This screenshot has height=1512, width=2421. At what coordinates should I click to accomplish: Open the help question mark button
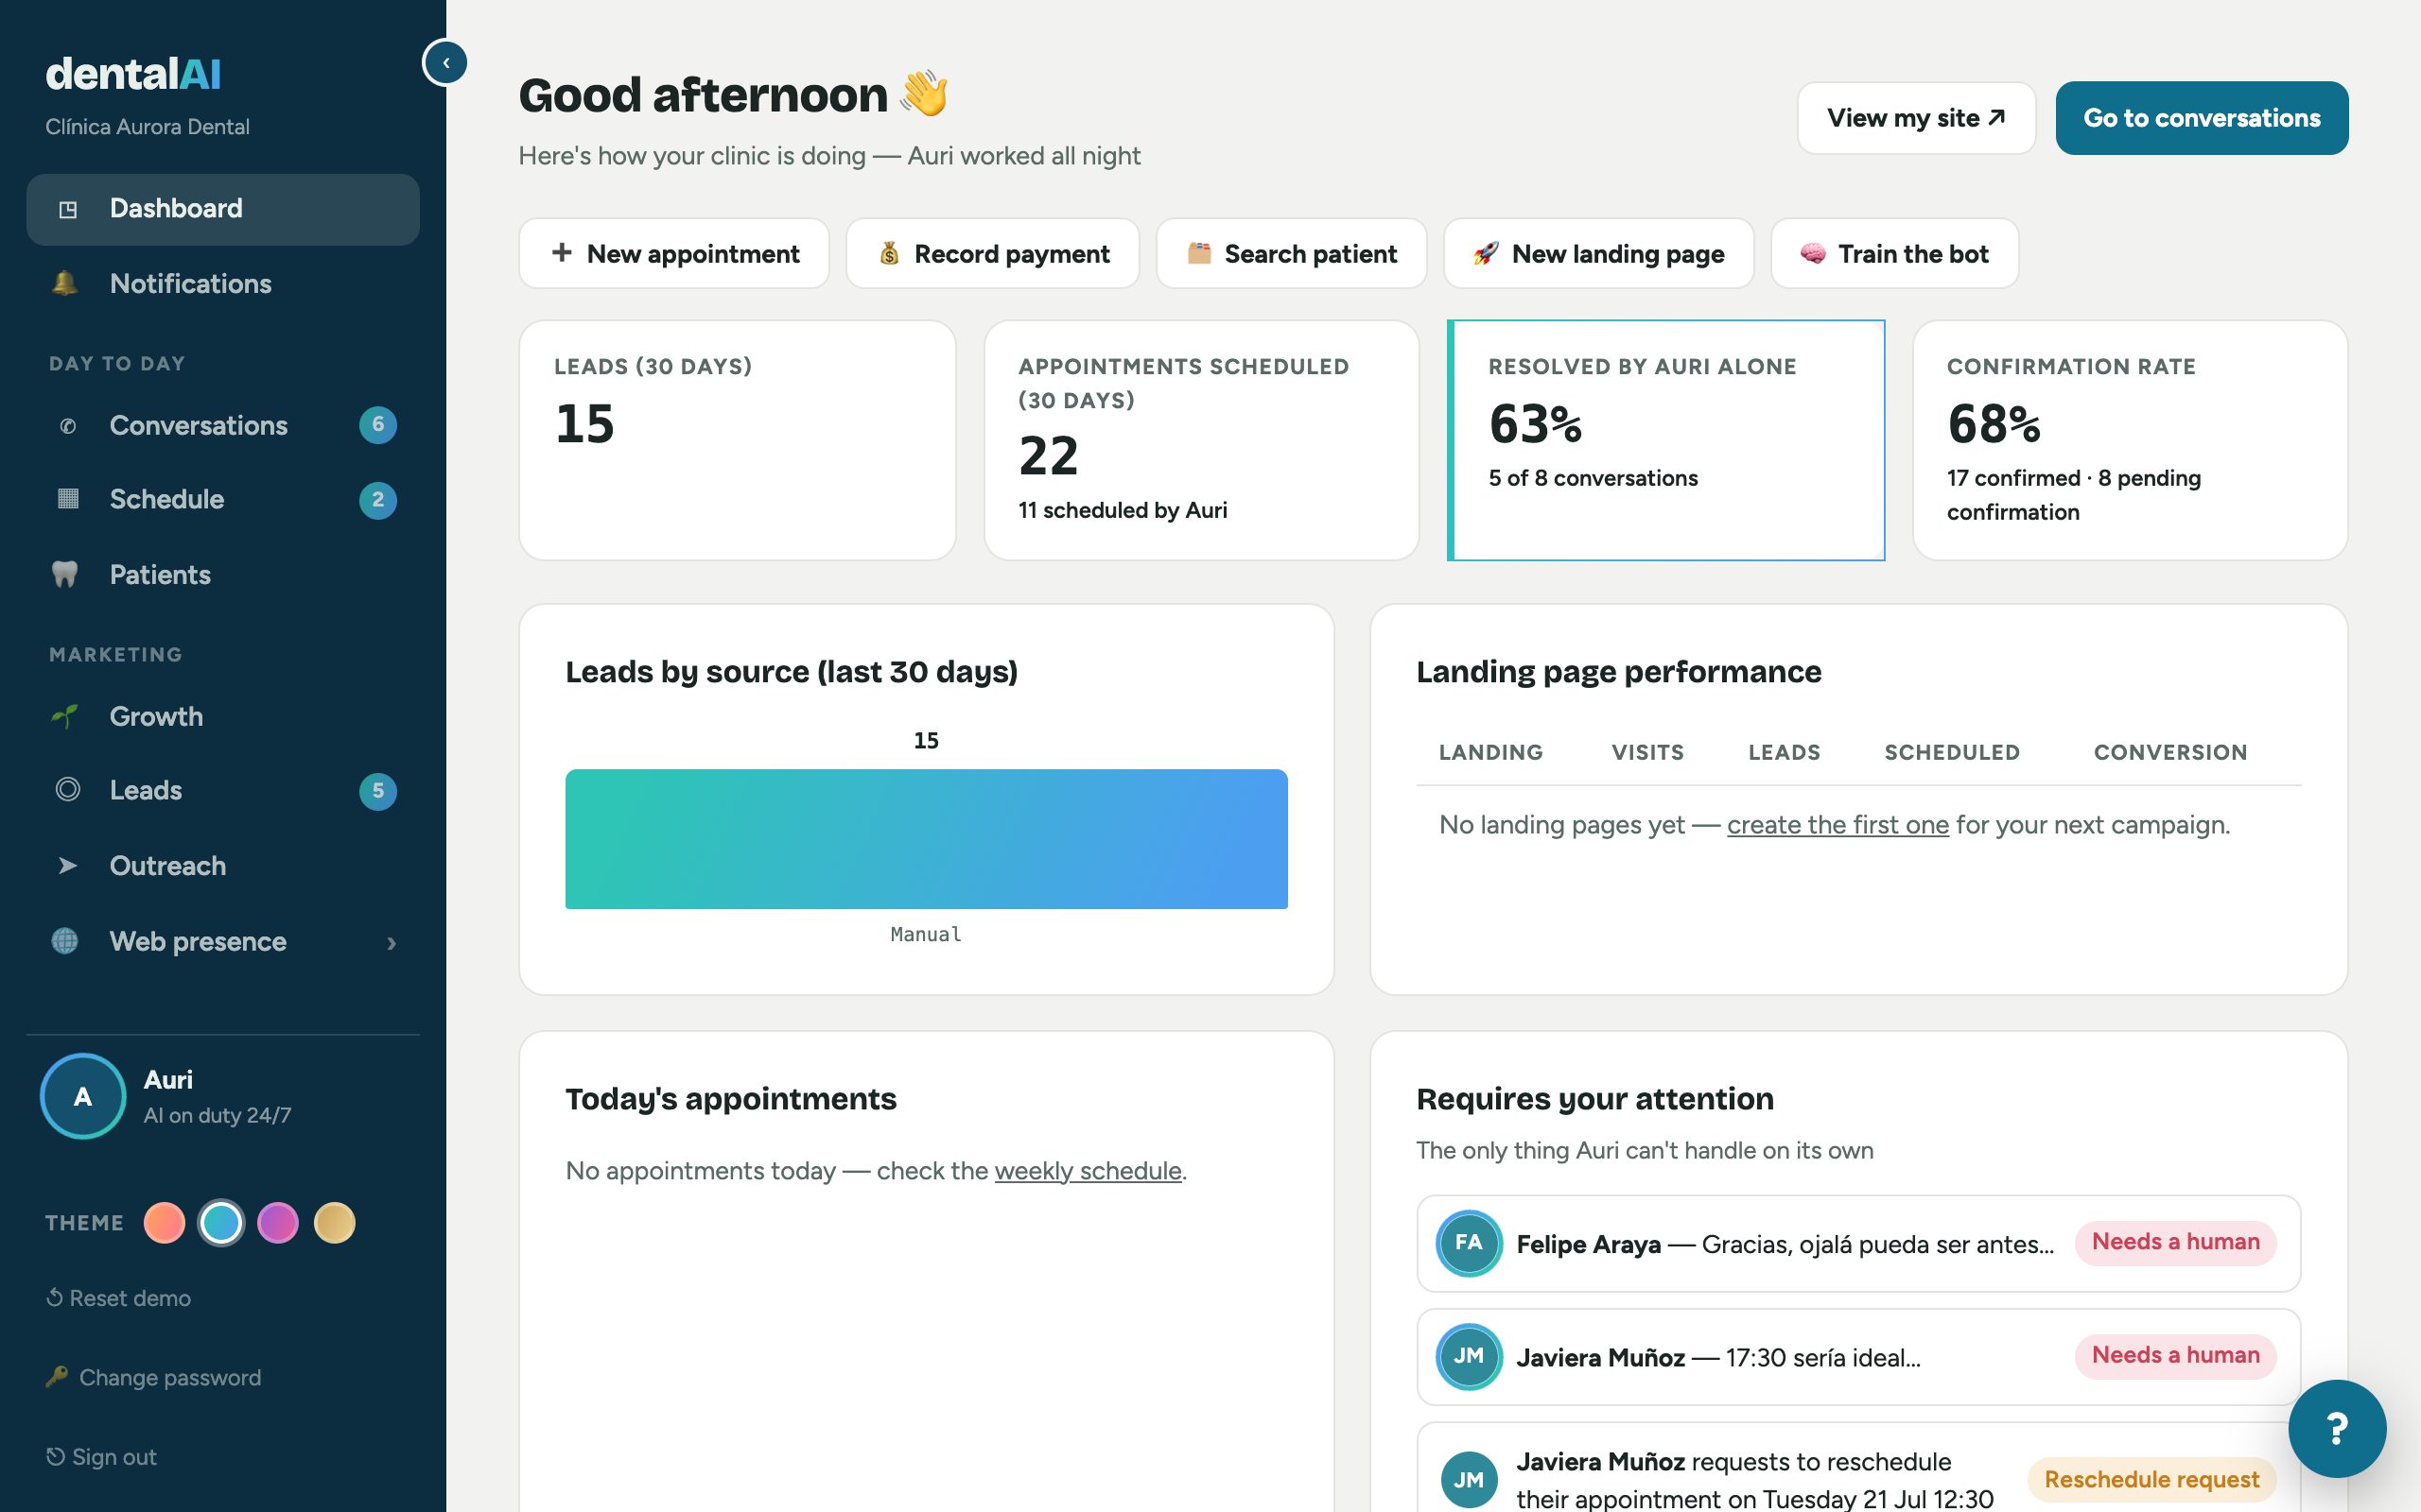pyautogui.click(x=2336, y=1428)
